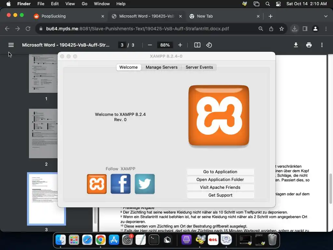Click the 88% zoom level field
Screen dimensions: 333x250
coord(165,45)
